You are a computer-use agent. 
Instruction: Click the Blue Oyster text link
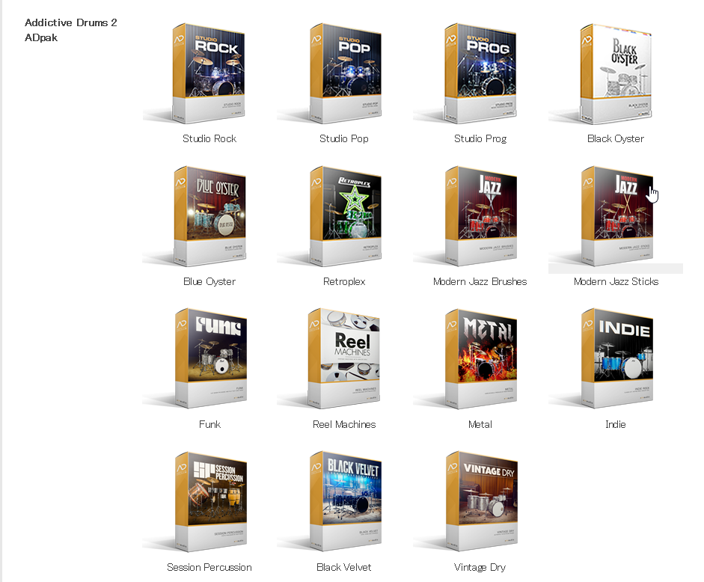[x=209, y=281]
